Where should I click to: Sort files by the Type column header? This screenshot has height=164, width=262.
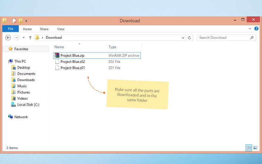tap(112, 47)
